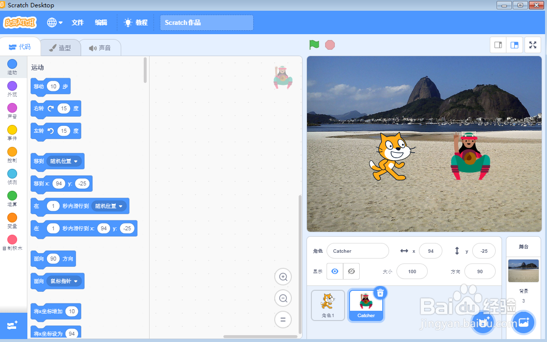Stop the project with red stop button
The width and height of the screenshot is (547, 342).
coord(329,45)
